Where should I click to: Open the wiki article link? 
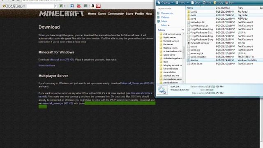tap(141, 93)
